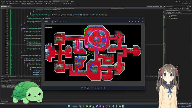
Task: Select the Snip camera mode in Snipping Tool
Action: (52, 21)
